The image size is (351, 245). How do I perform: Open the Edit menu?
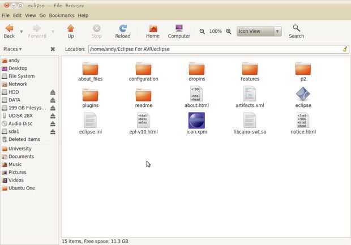coord(17,15)
